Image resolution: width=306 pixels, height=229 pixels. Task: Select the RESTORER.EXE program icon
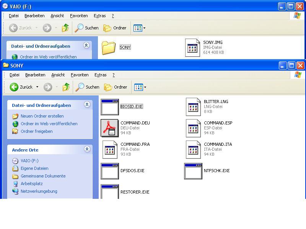110,192
